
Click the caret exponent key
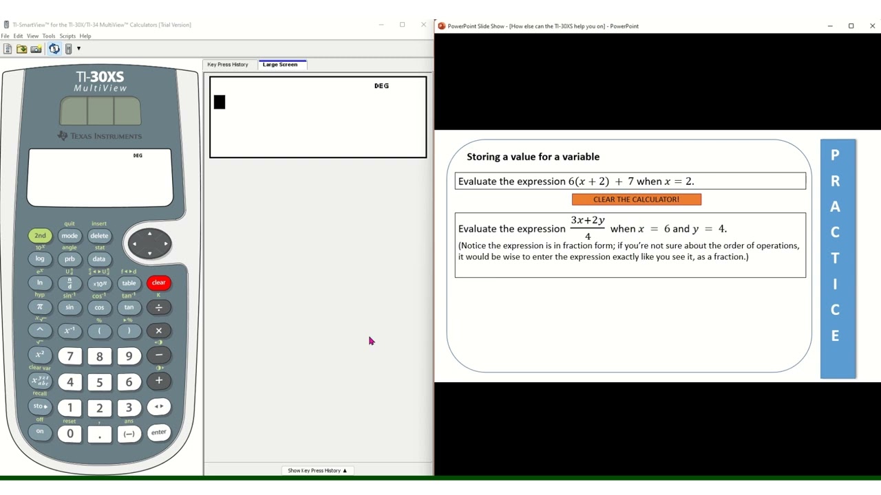point(40,330)
